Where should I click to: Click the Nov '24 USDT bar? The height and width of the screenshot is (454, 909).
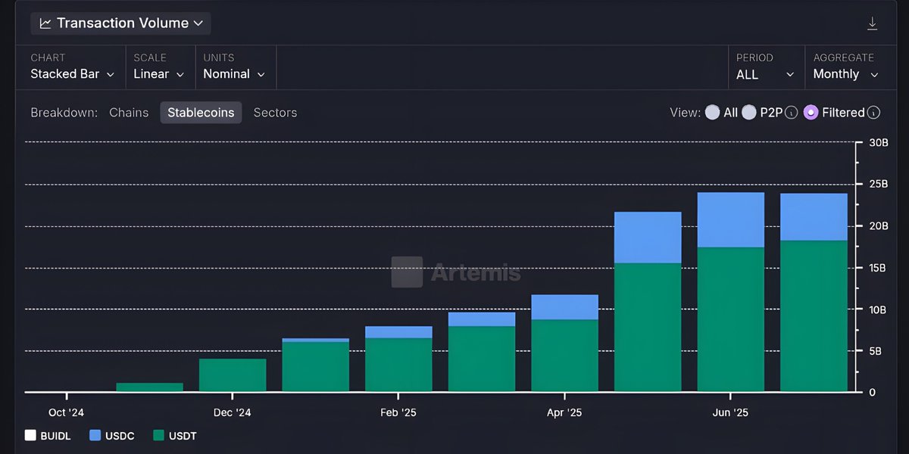[150, 387]
